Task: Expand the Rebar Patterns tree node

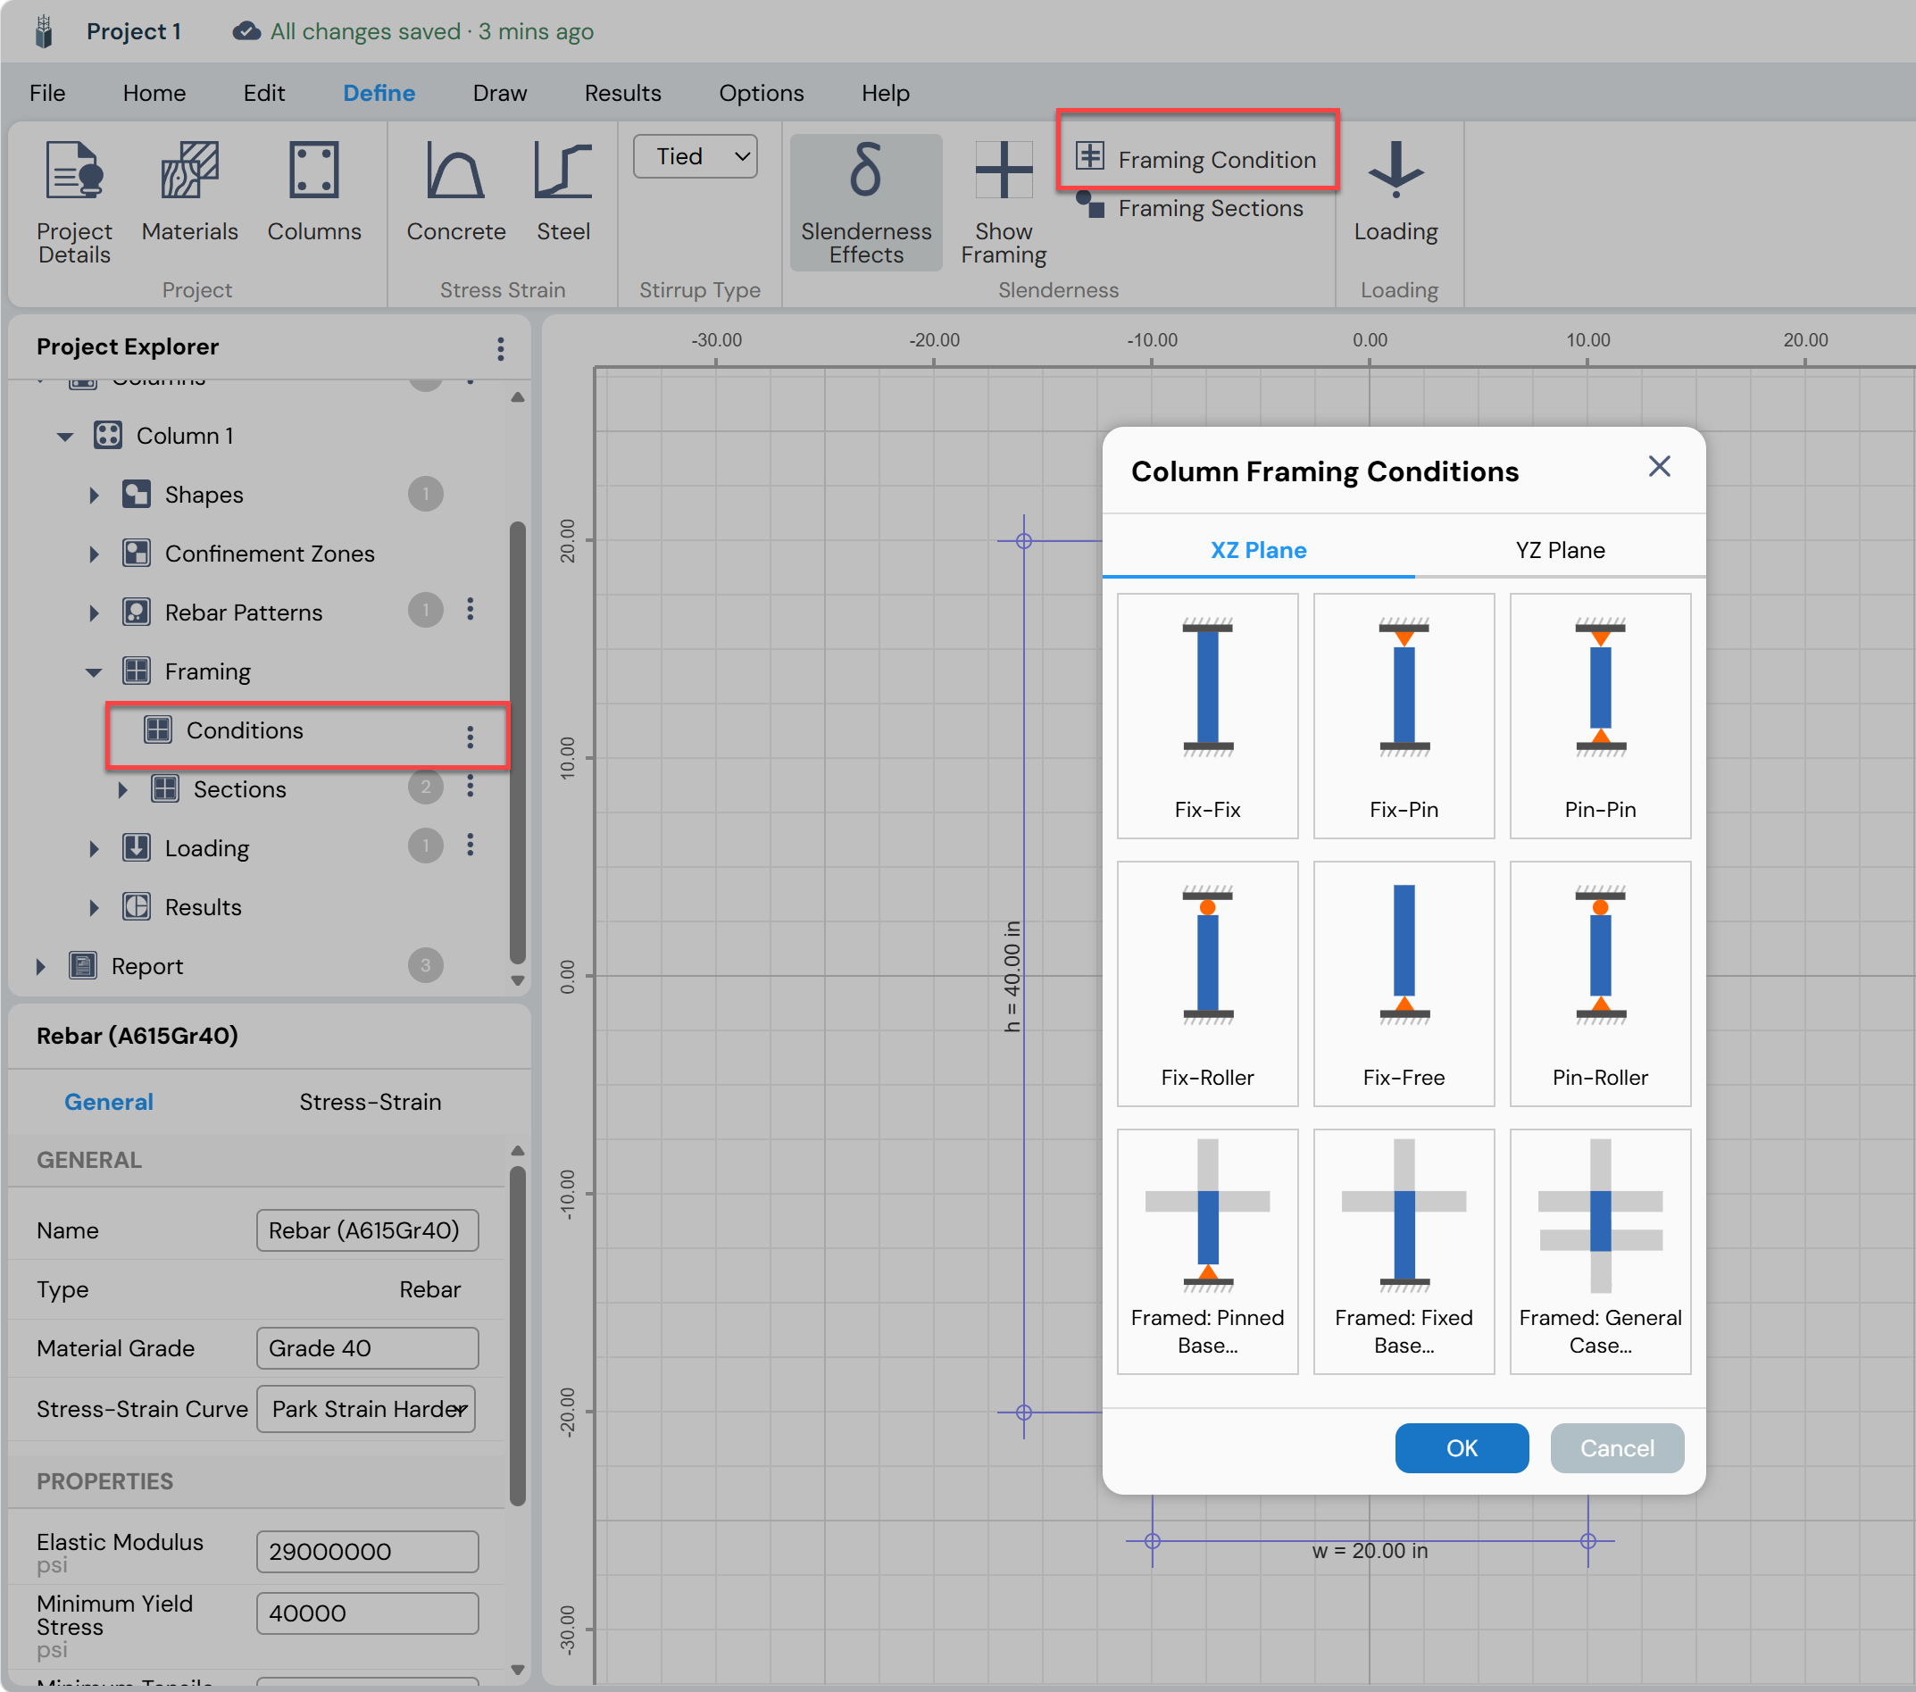Action: tap(94, 613)
